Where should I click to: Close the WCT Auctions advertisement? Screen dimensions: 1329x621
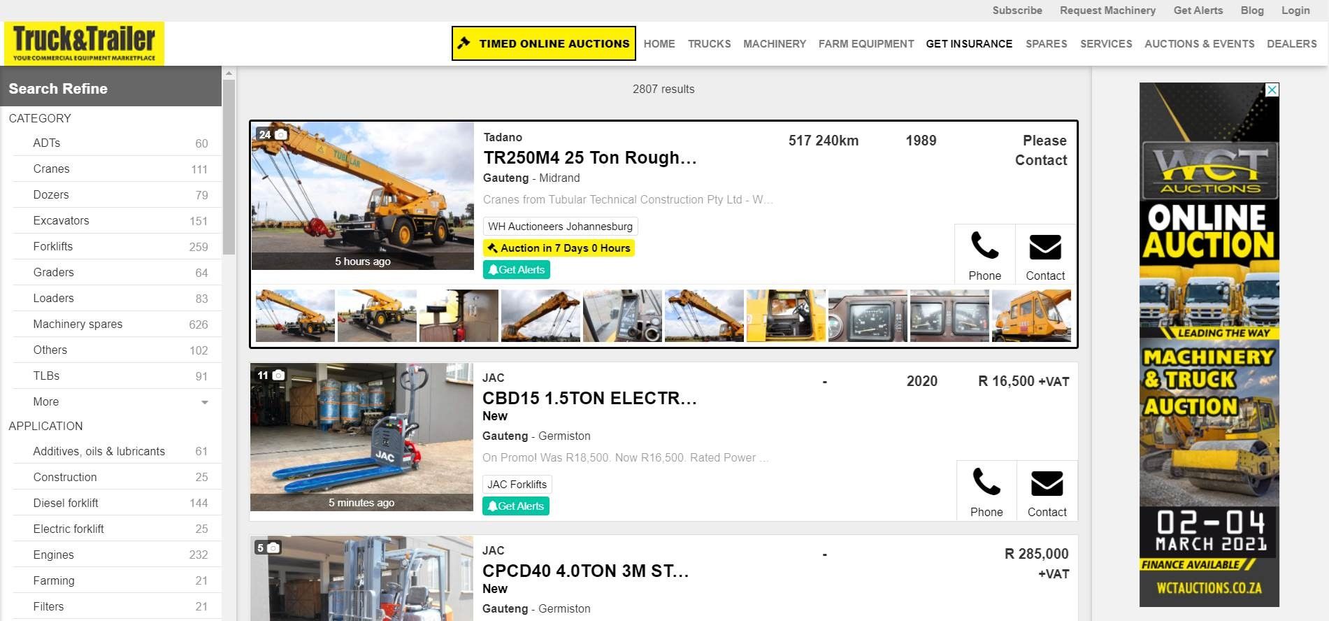[1272, 90]
